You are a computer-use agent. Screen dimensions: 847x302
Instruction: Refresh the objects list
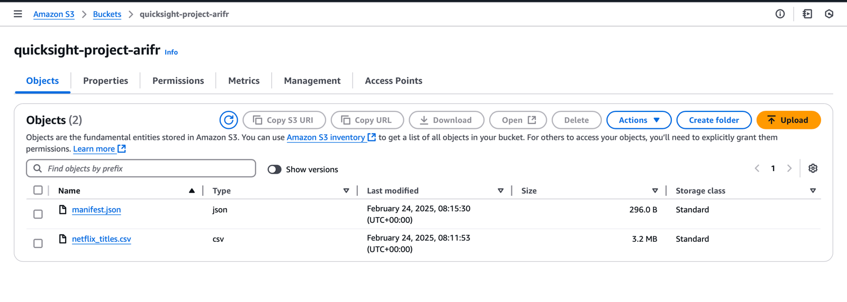point(229,120)
